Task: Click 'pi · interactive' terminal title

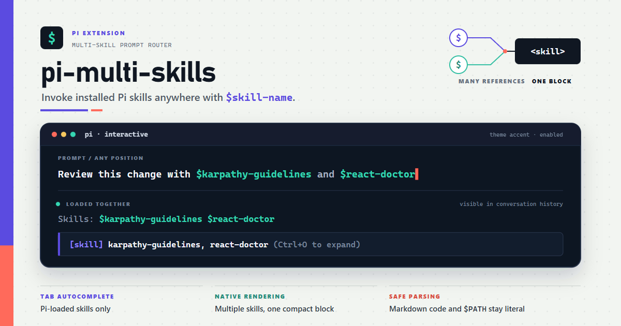Action: pos(116,135)
